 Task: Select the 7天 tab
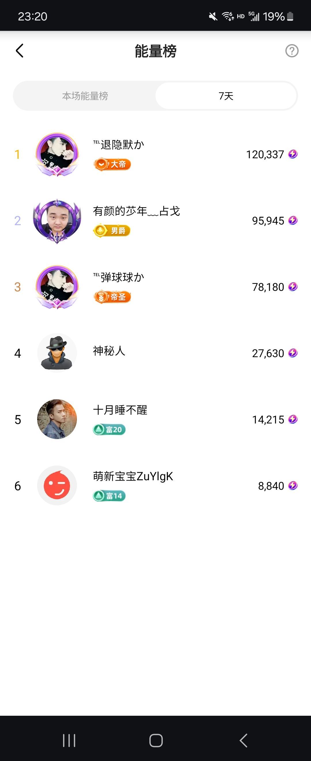tap(226, 96)
